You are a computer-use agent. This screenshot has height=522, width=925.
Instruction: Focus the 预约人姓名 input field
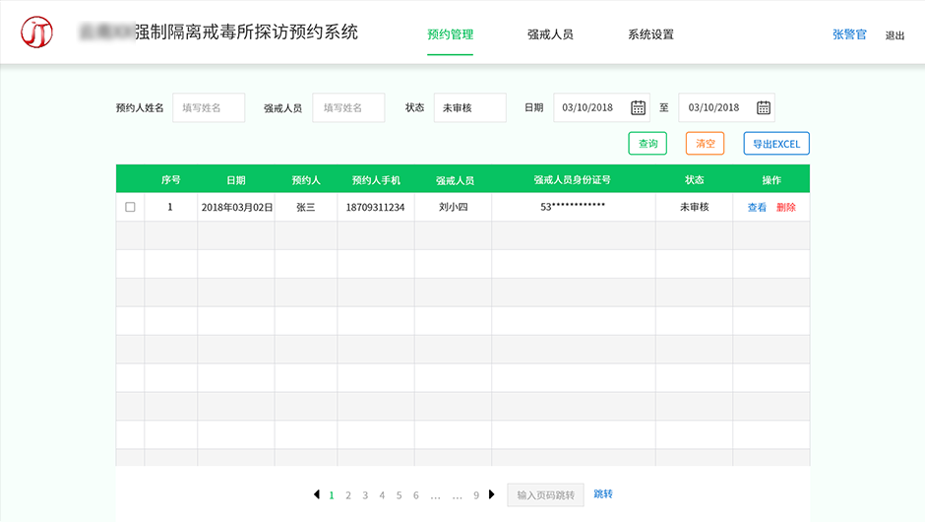tap(209, 107)
